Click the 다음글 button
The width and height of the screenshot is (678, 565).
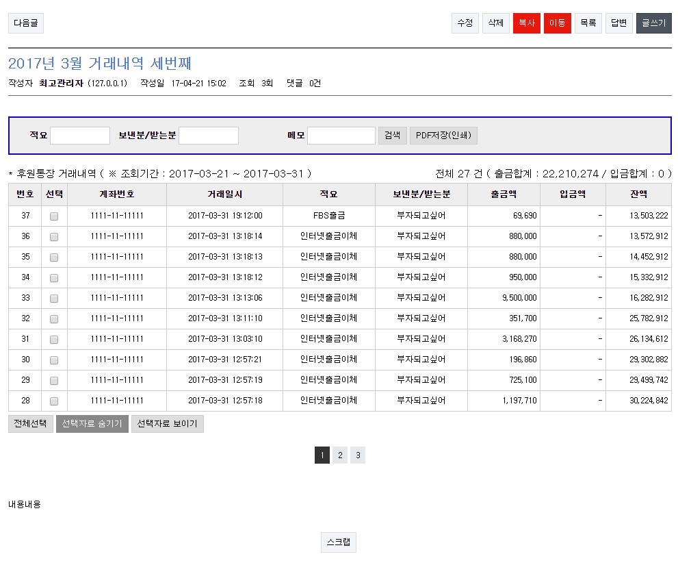click(x=26, y=23)
